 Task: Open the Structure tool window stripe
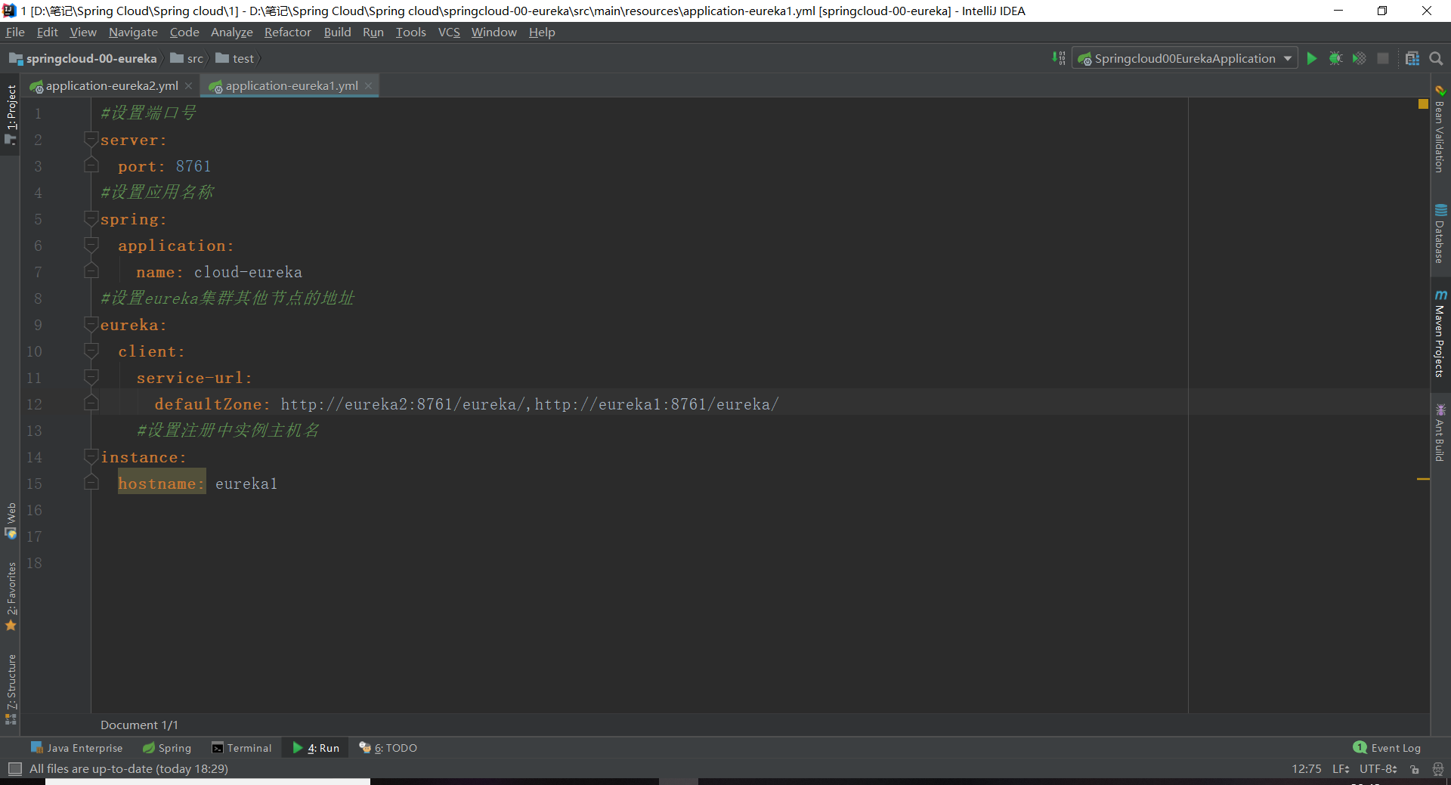click(x=11, y=688)
